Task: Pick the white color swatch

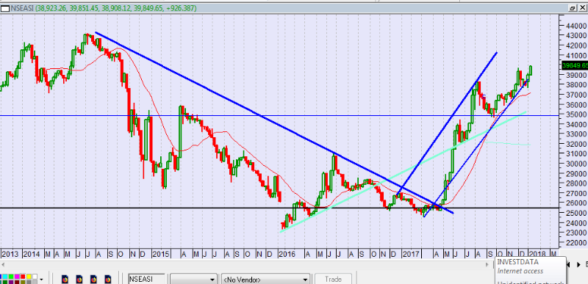Action: click(35, 277)
